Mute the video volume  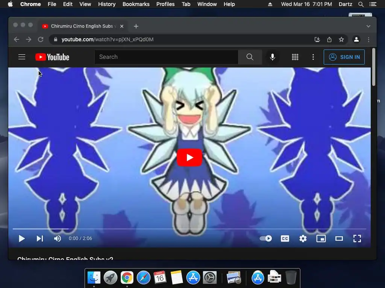pos(58,238)
